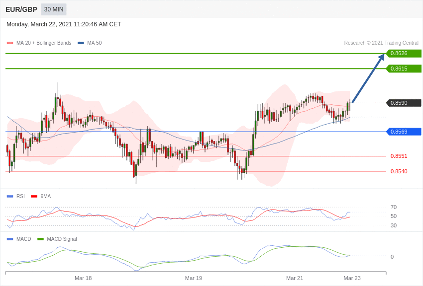Click the Mar 18 date axis label
Screen dimensions: 423x286
[x=83, y=278]
